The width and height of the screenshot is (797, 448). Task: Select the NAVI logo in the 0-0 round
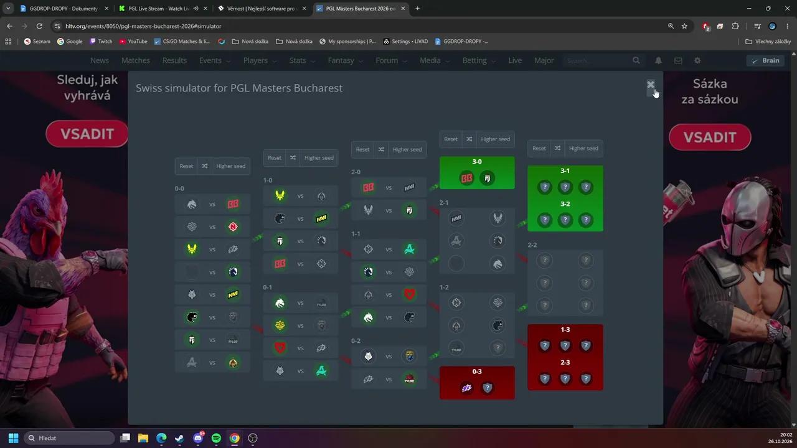click(x=233, y=294)
